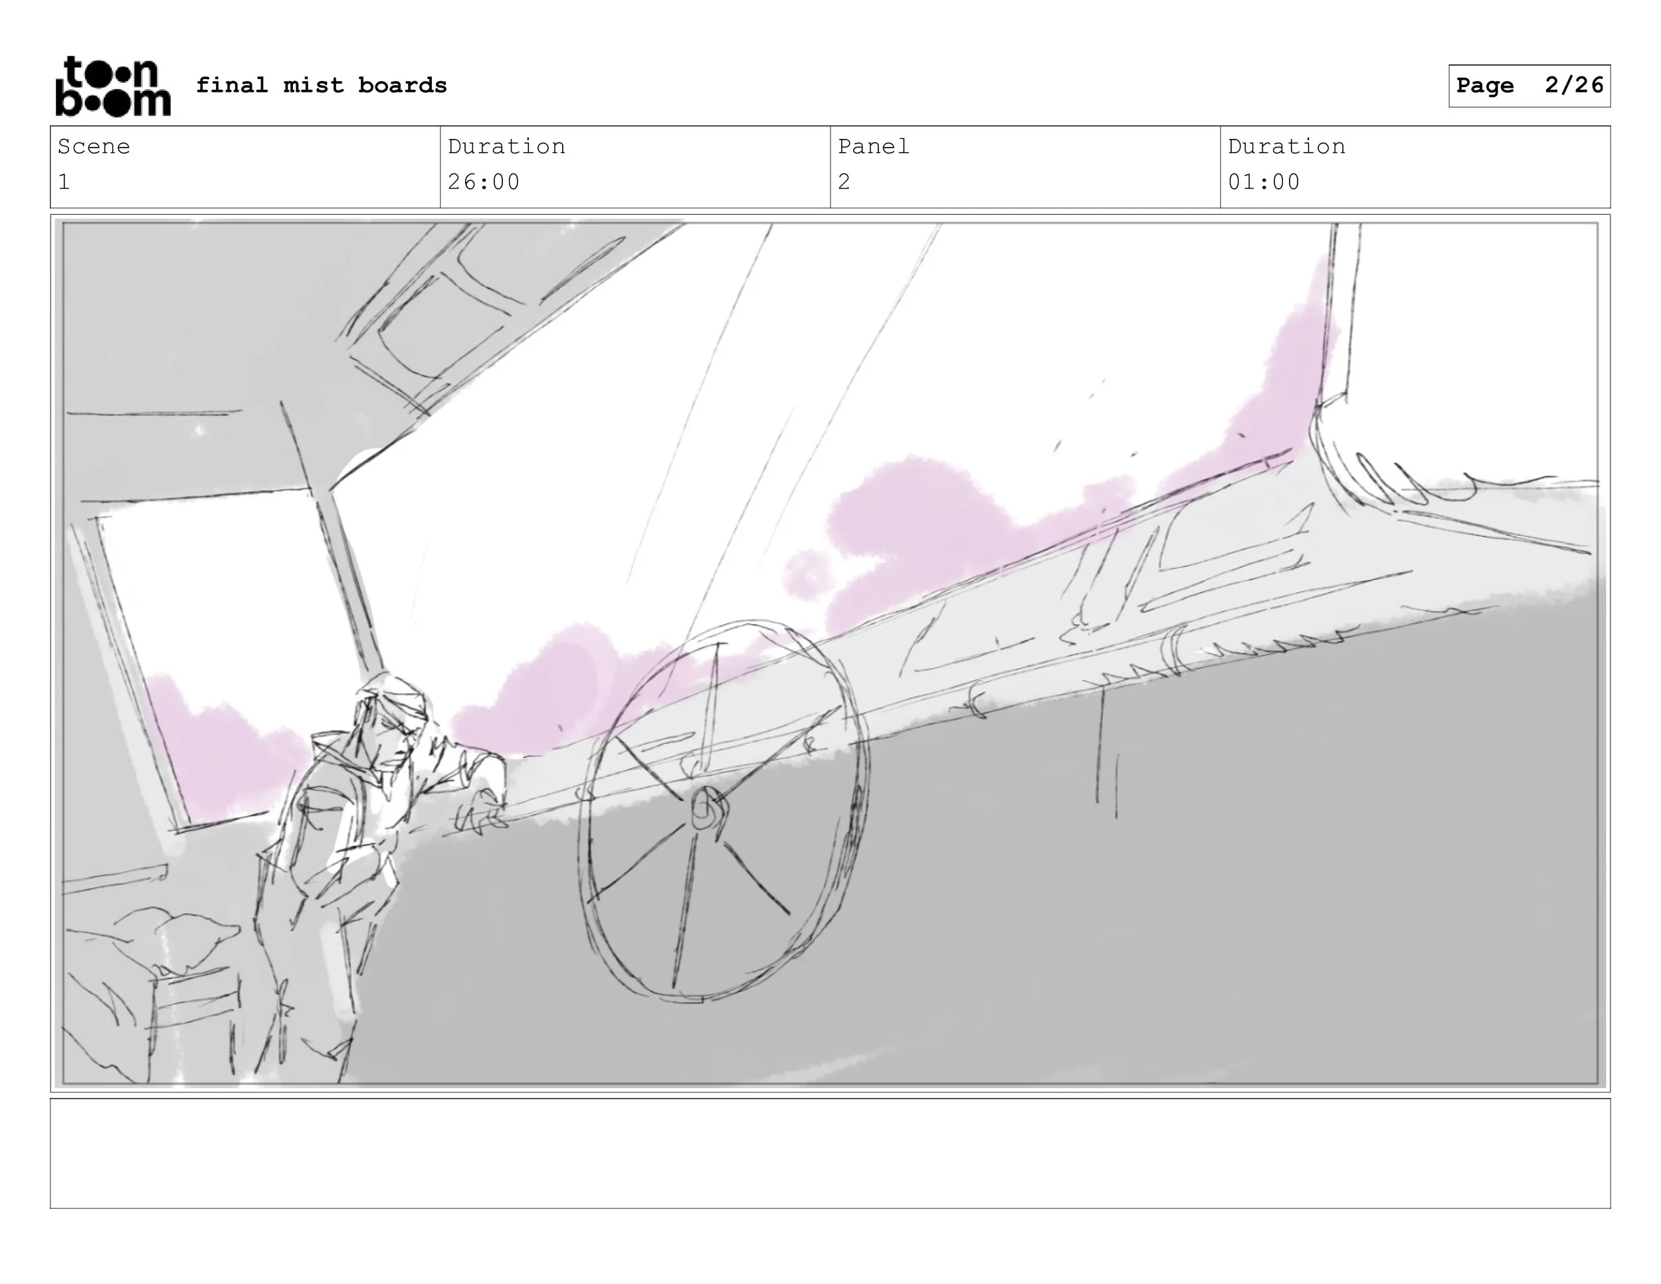
Task: Click scene duration value '26:00'
Action: click(484, 182)
